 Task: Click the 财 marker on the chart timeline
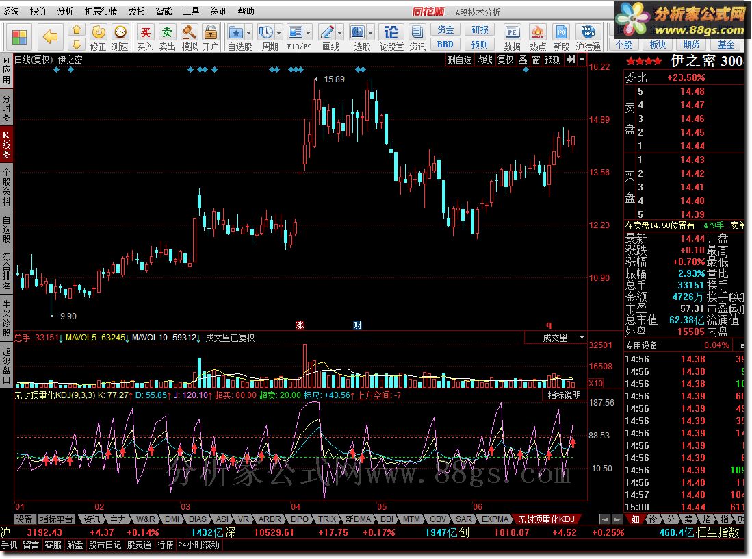(x=357, y=325)
